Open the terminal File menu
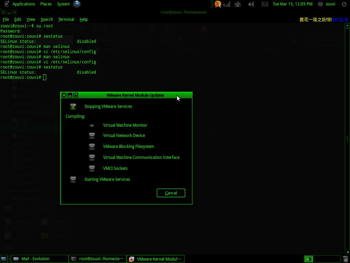 pyautogui.click(x=6, y=20)
